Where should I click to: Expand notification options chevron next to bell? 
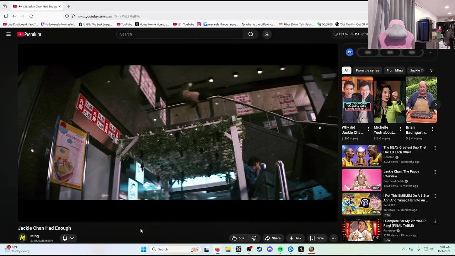(72, 238)
